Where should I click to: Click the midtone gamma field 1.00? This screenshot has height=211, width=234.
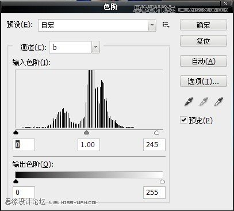pos(89,145)
